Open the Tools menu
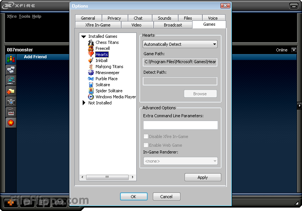Screen dimensions: 302x211 point(25,16)
